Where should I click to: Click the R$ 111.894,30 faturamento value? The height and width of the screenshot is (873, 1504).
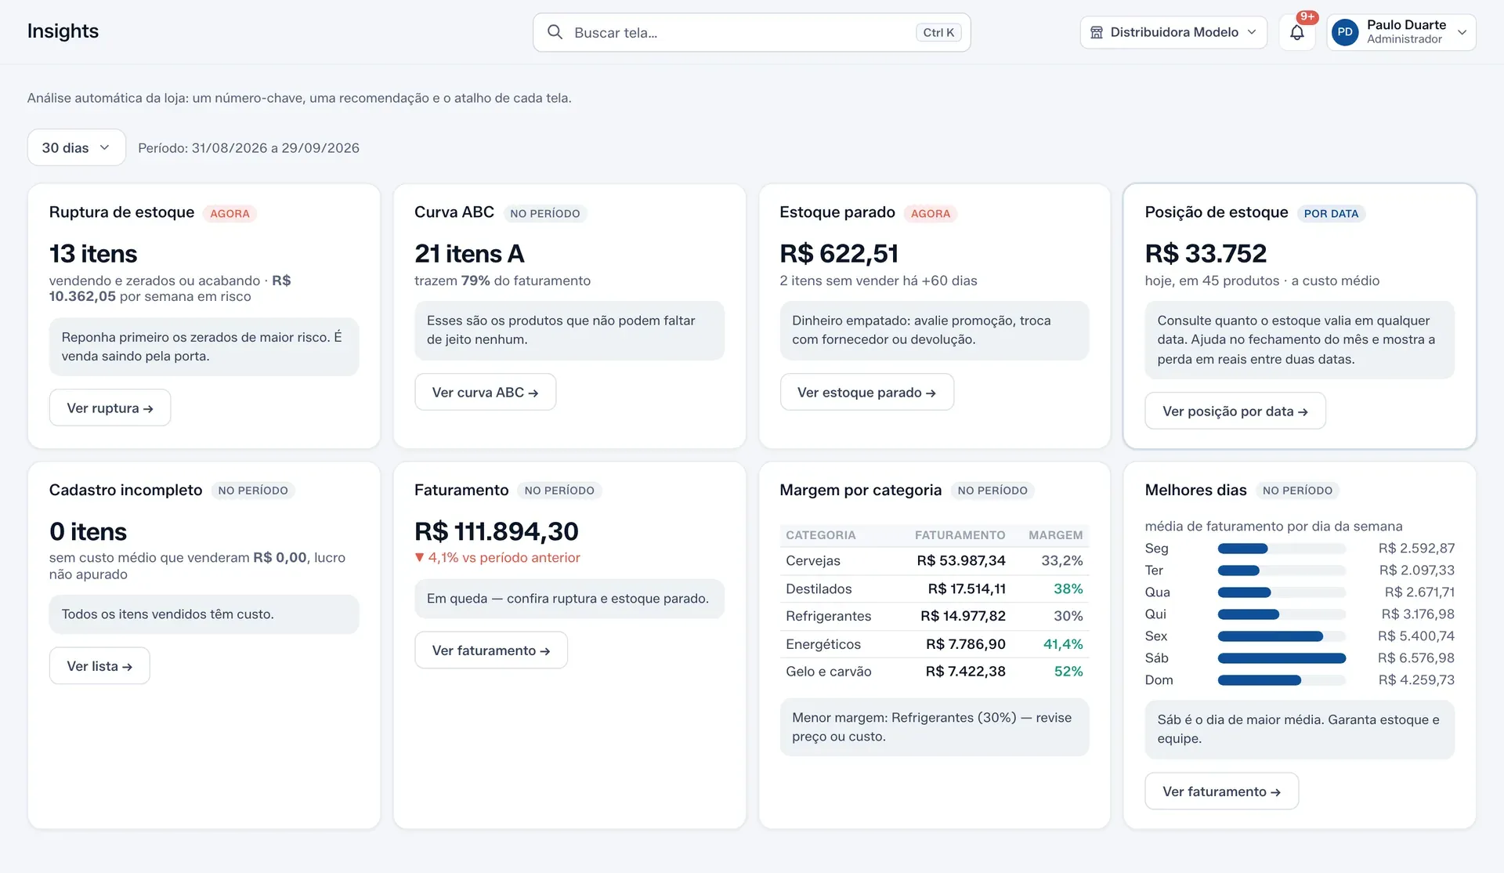[x=496, y=531]
